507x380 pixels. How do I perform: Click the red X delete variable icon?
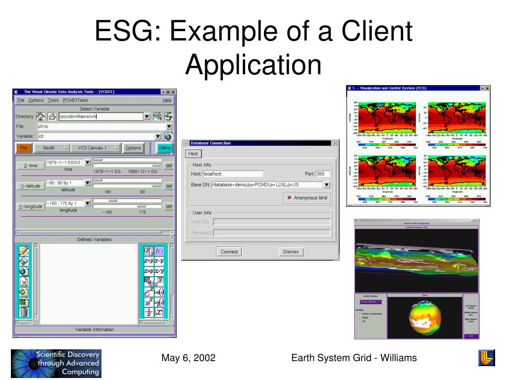[24, 282]
